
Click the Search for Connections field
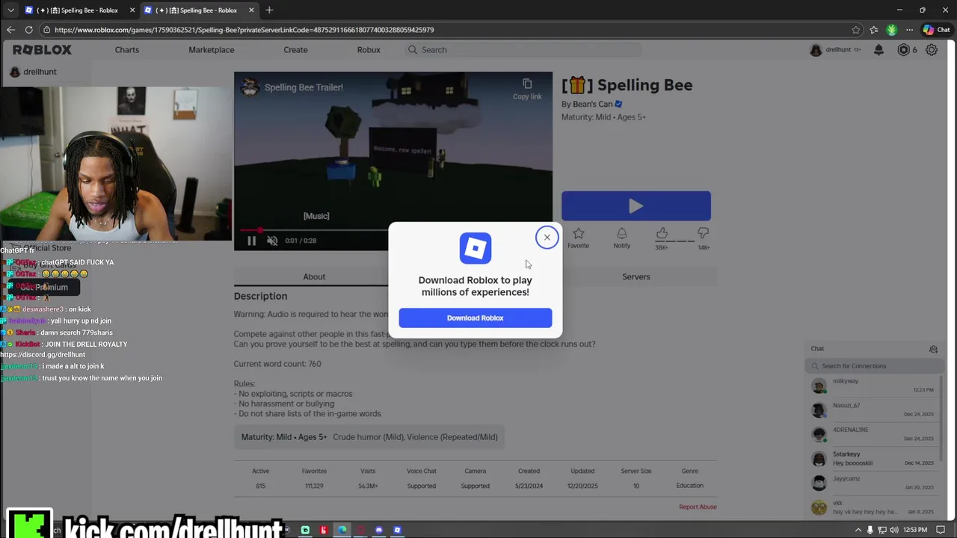click(875, 366)
